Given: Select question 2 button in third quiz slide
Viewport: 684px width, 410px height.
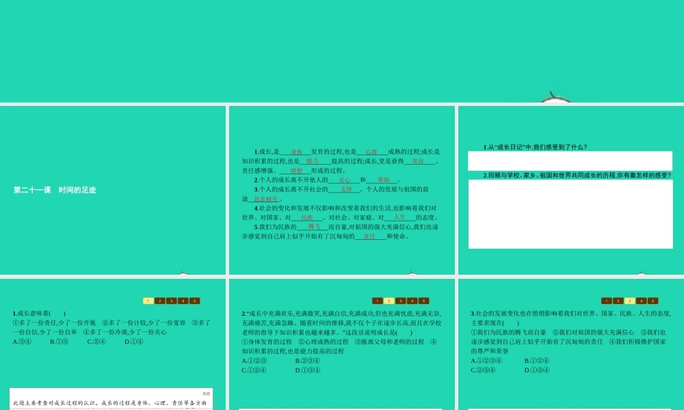Looking at the screenshot, I should [x=618, y=301].
